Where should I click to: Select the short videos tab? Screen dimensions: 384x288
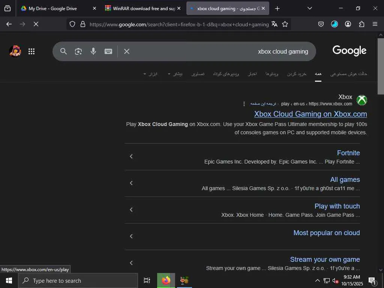pyautogui.click(x=226, y=74)
